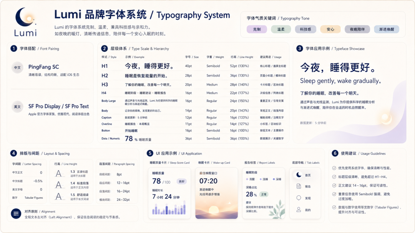Click the 24–32pt 模块间距 value
The image size is (415, 233).
point(123,200)
